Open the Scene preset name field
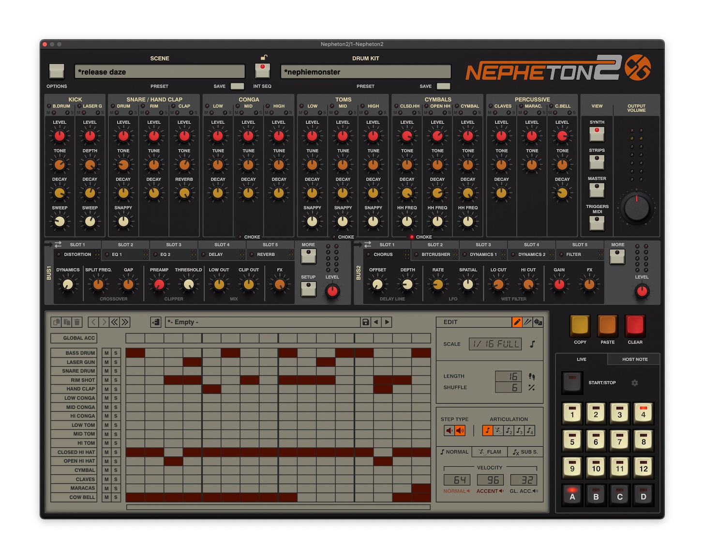 159,72
